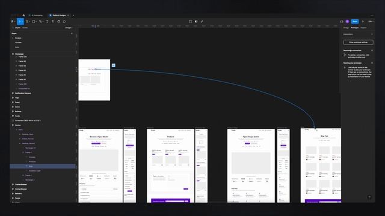Viewport: 385px width, 216px height.
Task: Select the Footer layer
Action: [17, 198]
